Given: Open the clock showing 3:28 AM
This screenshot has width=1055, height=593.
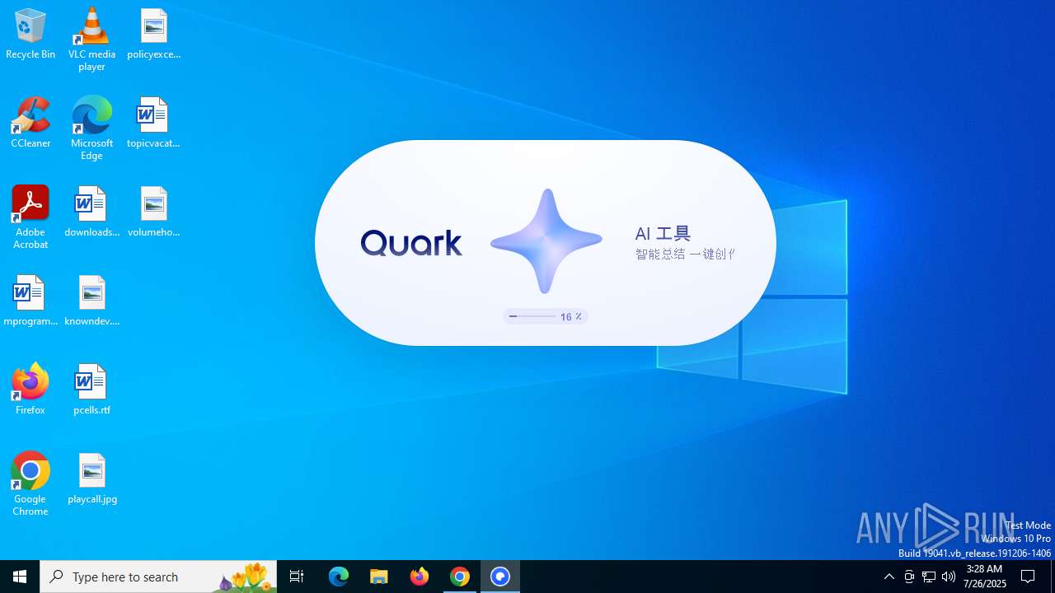Looking at the screenshot, I should click(986, 577).
